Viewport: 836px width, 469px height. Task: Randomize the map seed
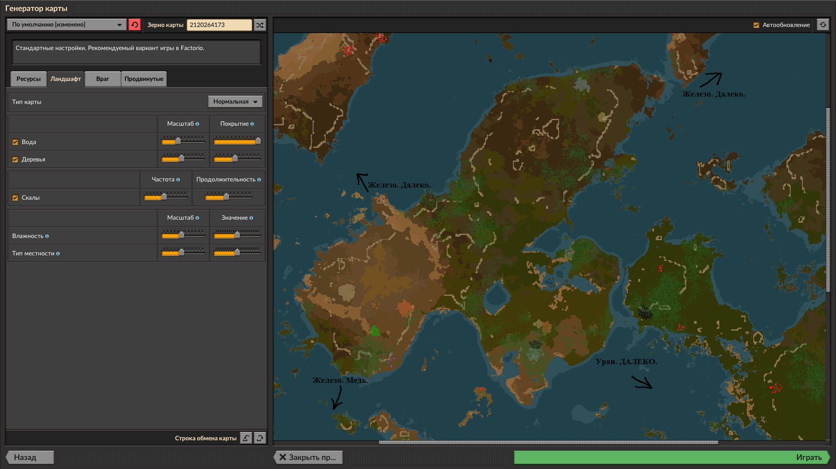click(260, 25)
